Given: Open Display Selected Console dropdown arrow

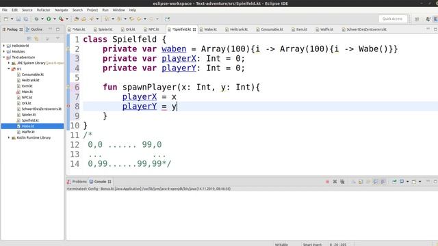Looking at the screenshot, I should 408,182.
